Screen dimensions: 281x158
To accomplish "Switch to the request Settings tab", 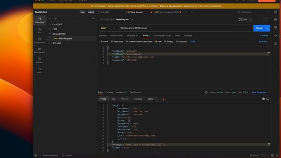I will 188,36.
